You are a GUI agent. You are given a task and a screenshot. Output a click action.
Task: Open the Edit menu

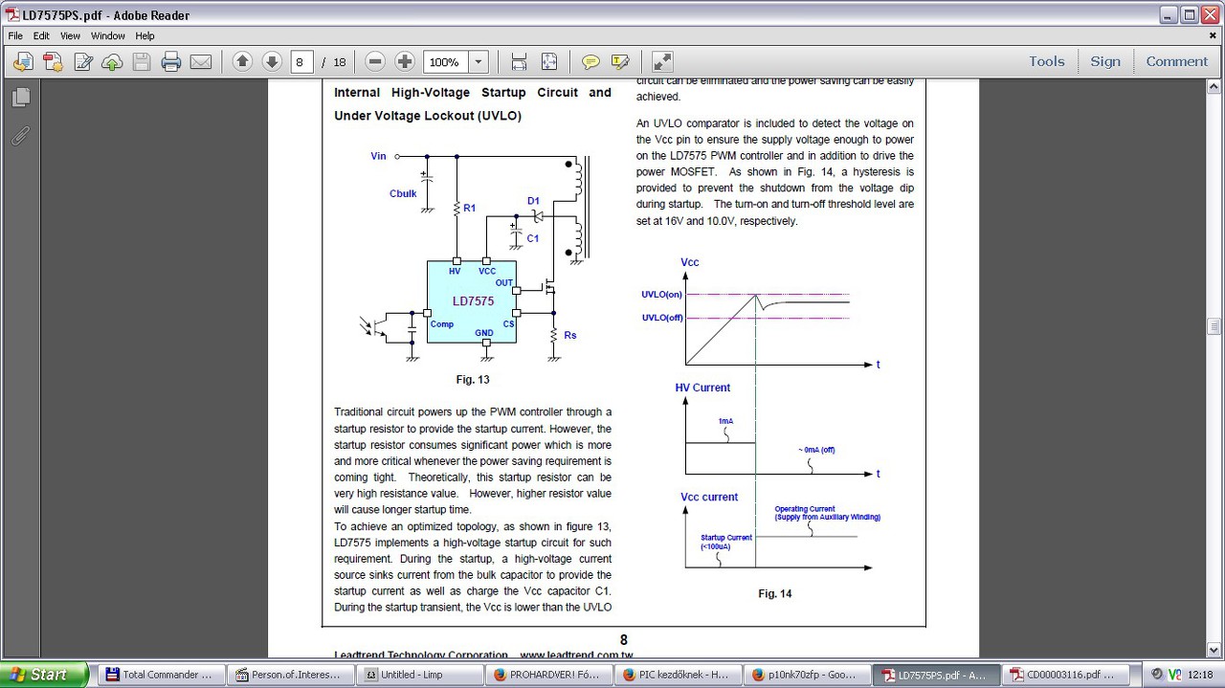pos(41,35)
